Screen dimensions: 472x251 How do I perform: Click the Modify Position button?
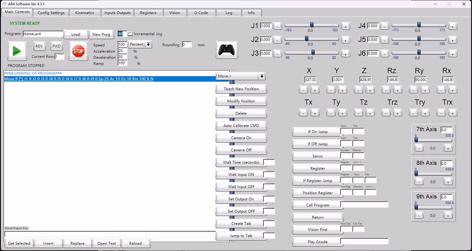[241, 101]
